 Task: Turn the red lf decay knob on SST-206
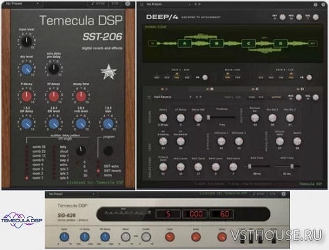point(26,96)
